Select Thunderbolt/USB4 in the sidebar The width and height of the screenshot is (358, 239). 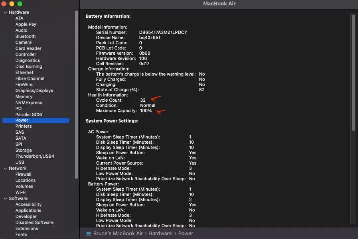coord(35,156)
